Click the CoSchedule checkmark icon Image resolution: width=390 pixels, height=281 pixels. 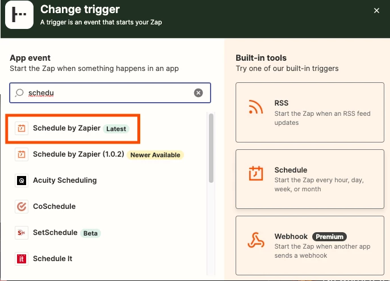22,207
